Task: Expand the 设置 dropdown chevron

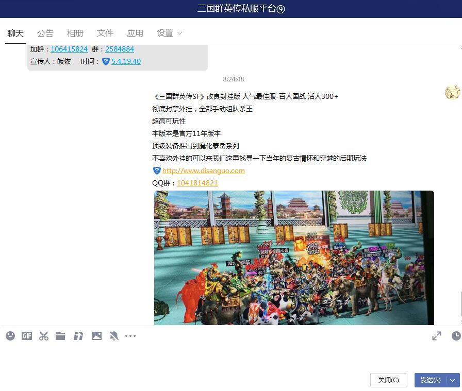Action: tap(179, 33)
